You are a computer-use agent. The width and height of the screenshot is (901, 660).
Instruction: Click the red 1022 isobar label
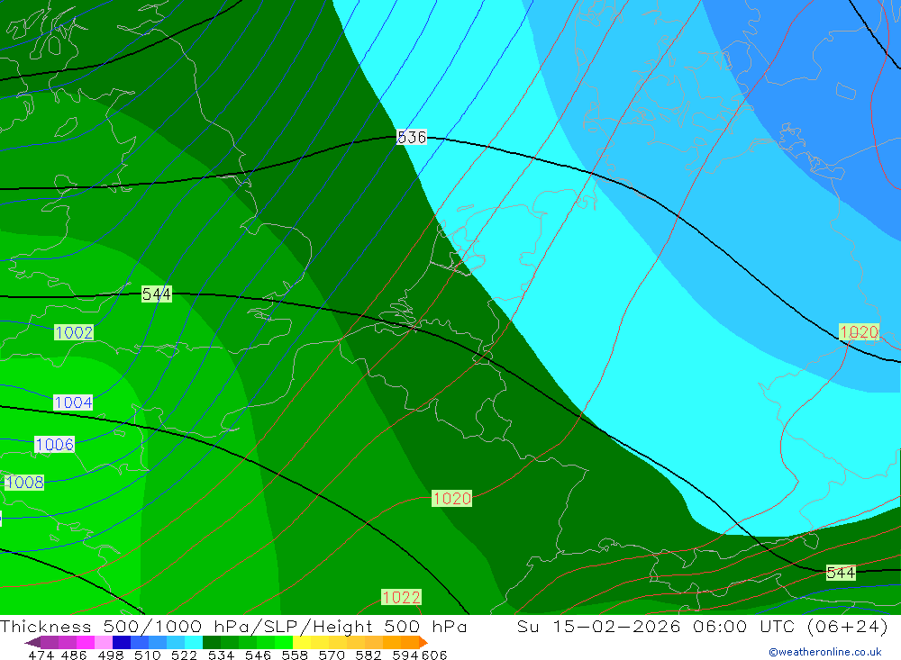[x=401, y=597]
